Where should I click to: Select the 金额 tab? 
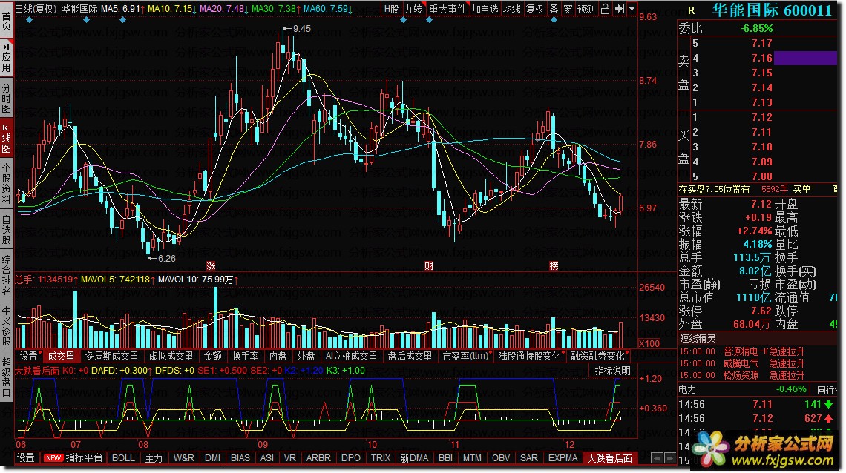pyautogui.click(x=212, y=356)
